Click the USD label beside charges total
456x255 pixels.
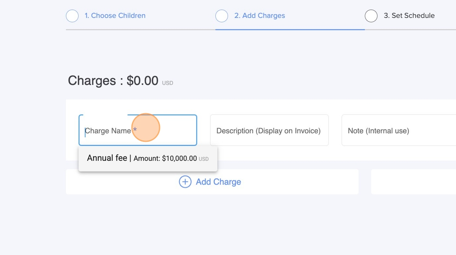(x=167, y=83)
